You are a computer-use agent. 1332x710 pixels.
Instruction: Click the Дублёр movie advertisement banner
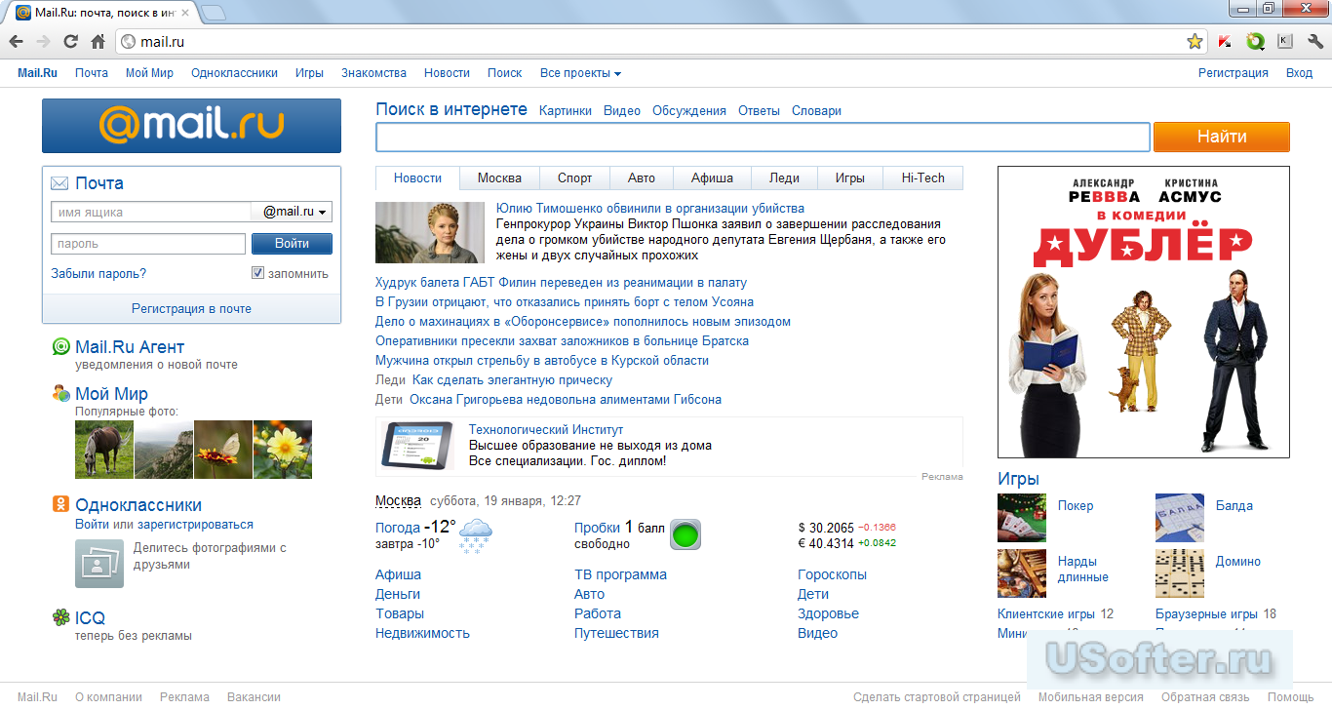tap(1143, 312)
